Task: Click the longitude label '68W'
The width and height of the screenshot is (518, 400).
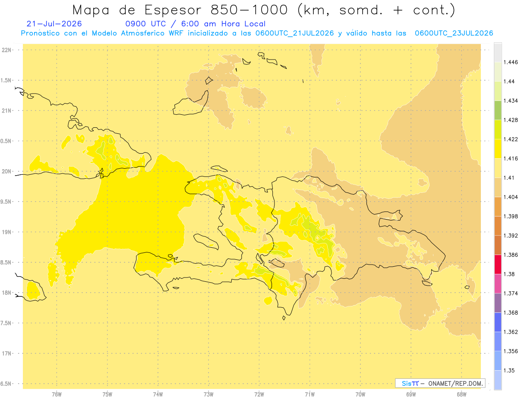Action: [461, 394]
